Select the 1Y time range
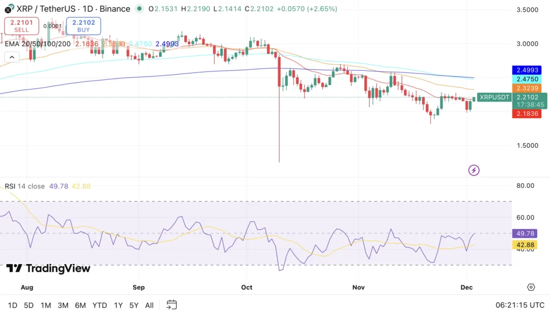 click(118, 305)
